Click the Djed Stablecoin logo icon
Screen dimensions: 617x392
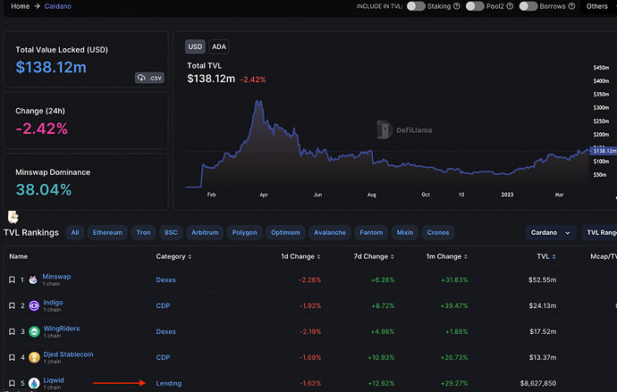34,357
